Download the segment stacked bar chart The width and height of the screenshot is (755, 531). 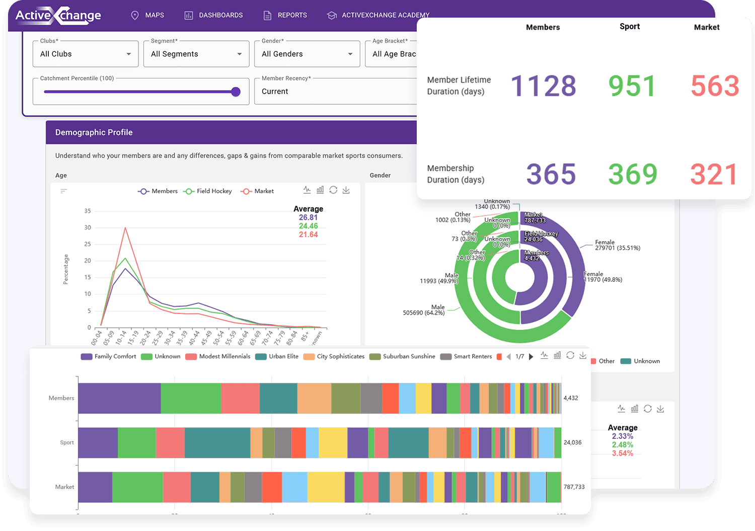[583, 355]
